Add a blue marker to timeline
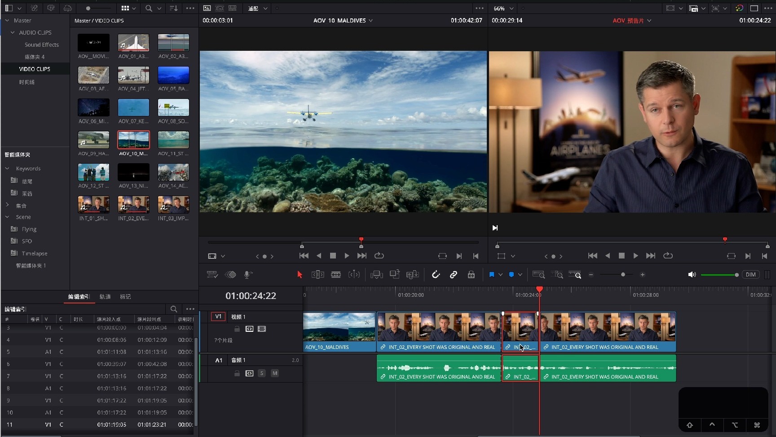 pyautogui.click(x=511, y=275)
